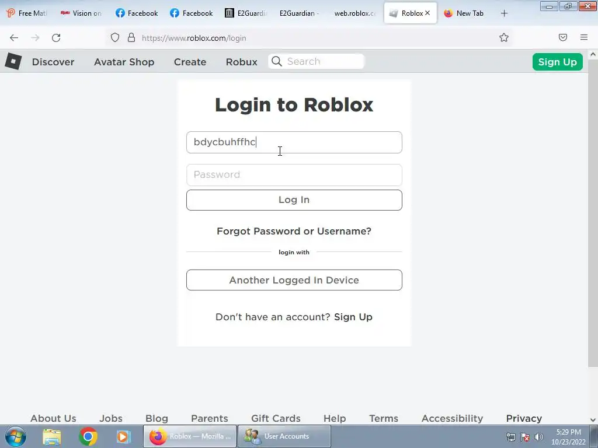Switch to the first Facebook tab

coord(137,13)
